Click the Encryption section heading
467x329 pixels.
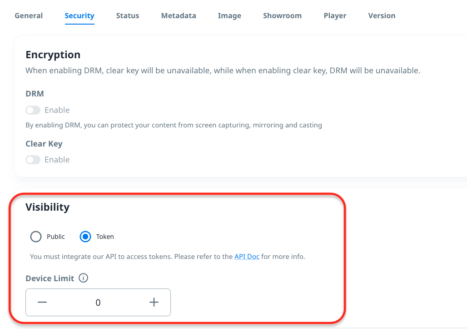(53, 55)
